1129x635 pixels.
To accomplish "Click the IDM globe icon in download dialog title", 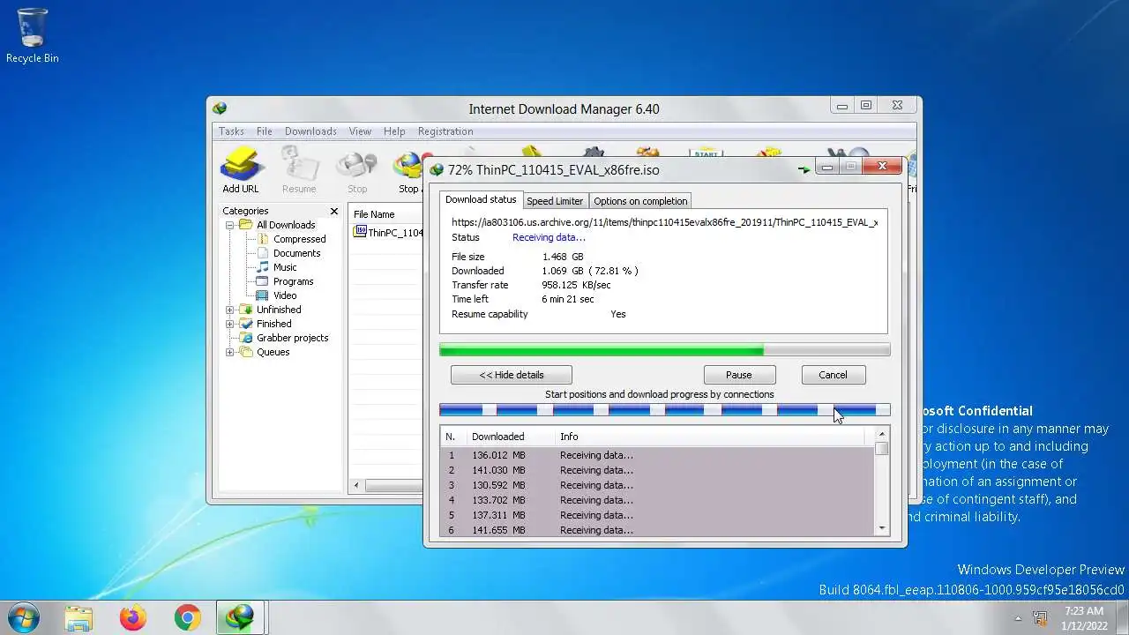I will pyautogui.click(x=436, y=169).
